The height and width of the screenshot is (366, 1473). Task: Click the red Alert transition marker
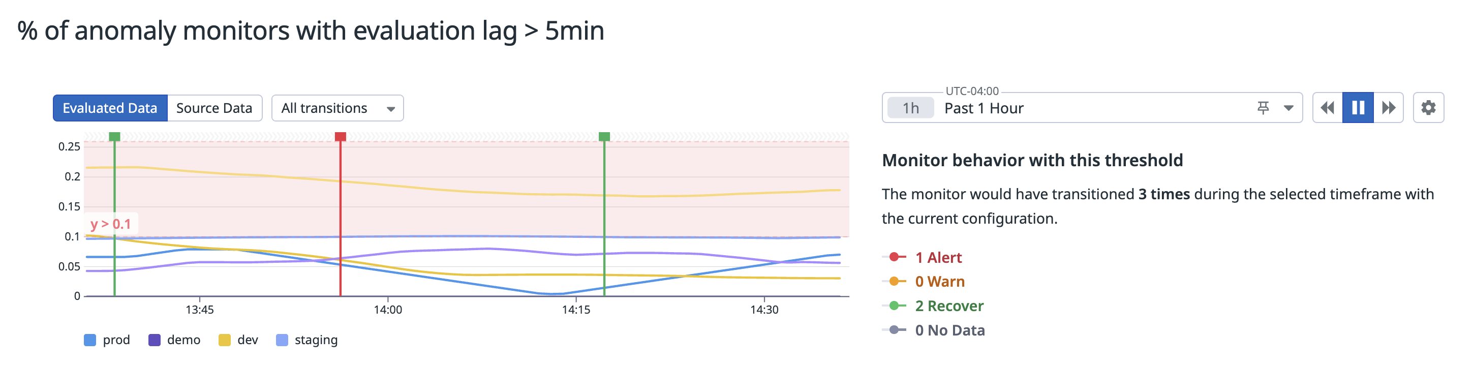340,137
